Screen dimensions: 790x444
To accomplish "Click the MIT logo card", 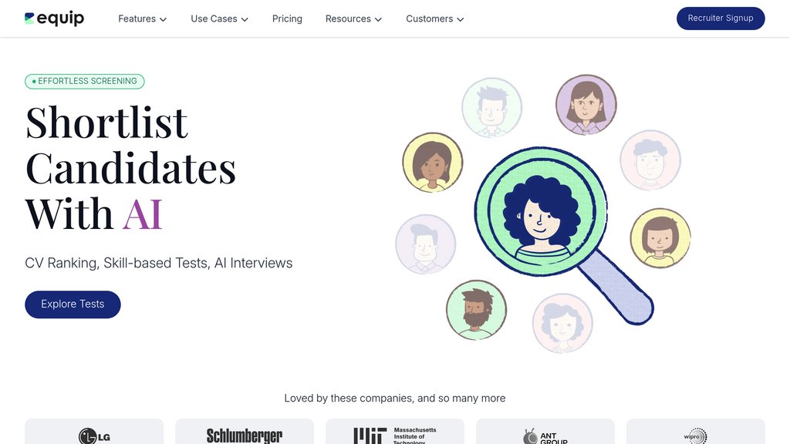I will pos(395,434).
